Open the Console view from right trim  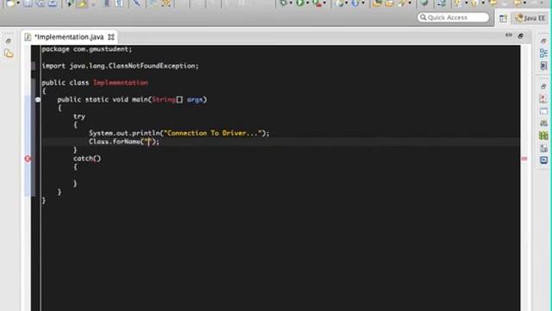coord(543,160)
